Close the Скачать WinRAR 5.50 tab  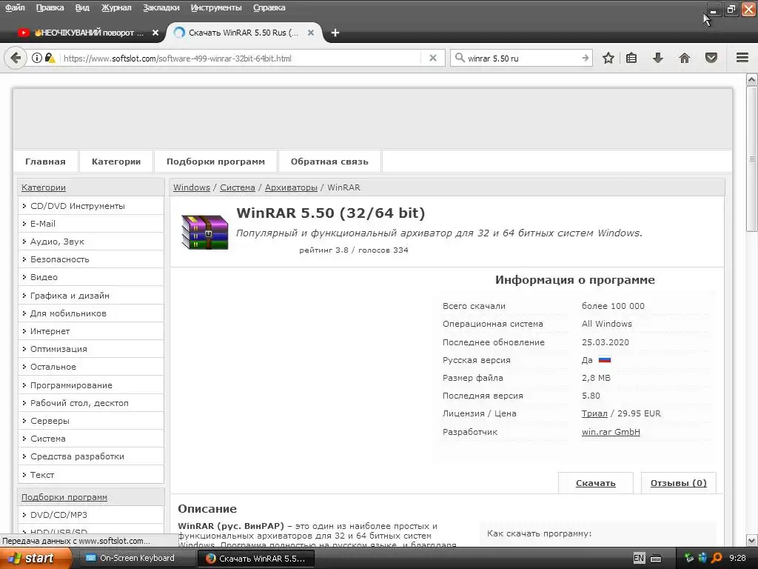click(311, 33)
